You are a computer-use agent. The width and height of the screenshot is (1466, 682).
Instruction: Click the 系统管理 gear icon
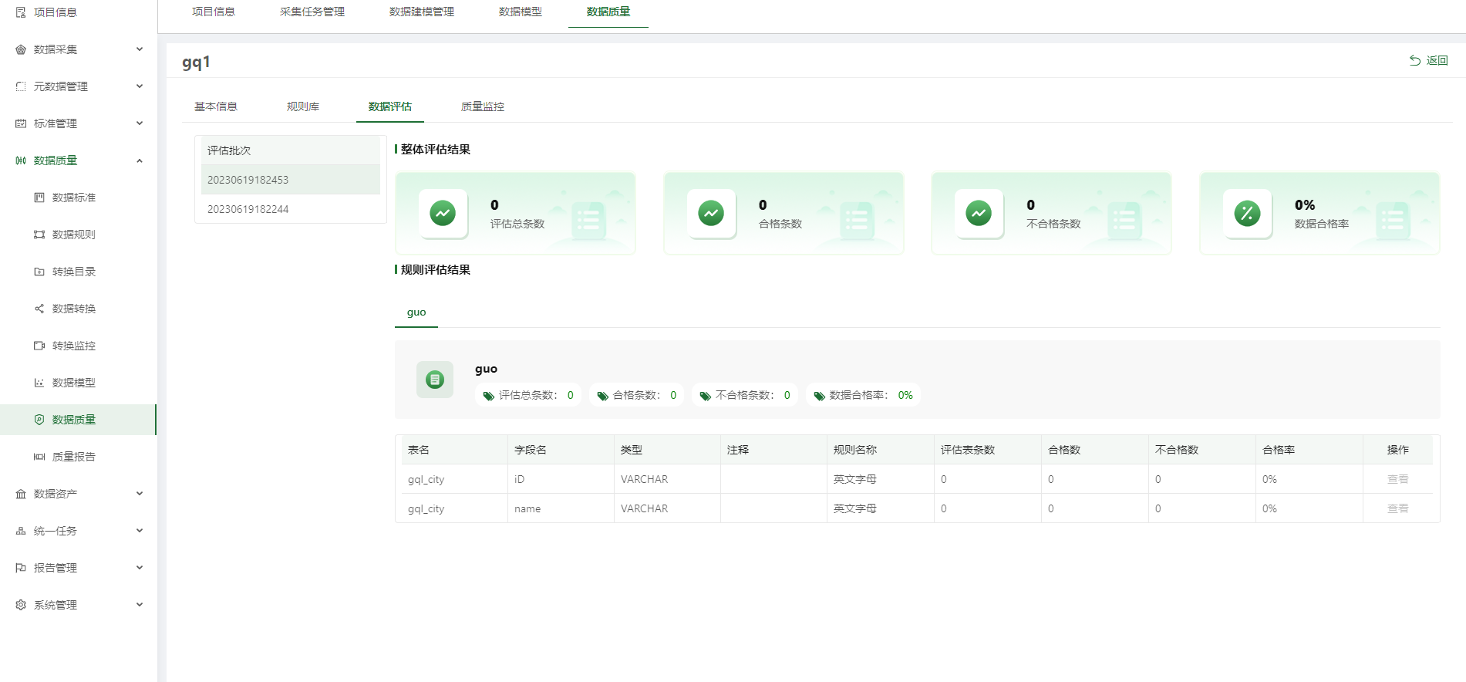click(x=21, y=605)
